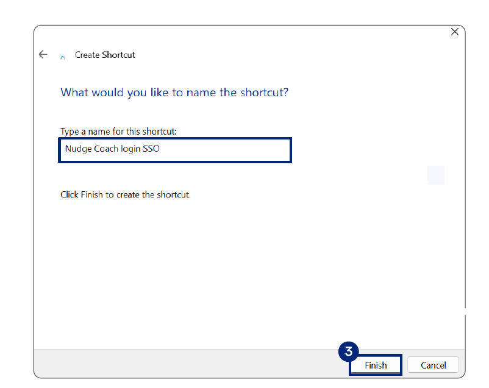The image size is (489, 388).
Task: Select the 'Type a name for this shortcut' label
Action: point(118,132)
